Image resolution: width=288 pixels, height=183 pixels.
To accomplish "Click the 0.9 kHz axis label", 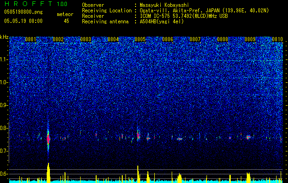I will pos(4,105).
